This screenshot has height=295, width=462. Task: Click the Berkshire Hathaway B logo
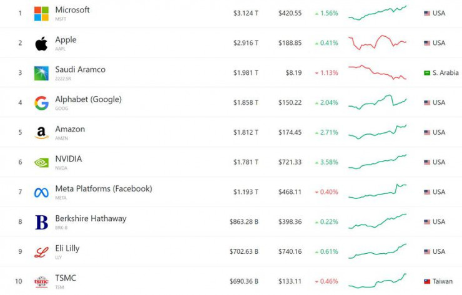[x=41, y=222]
